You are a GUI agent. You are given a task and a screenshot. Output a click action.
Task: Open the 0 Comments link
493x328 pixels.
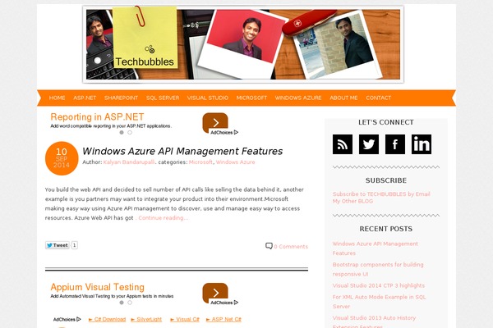[x=291, y=247]
